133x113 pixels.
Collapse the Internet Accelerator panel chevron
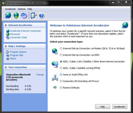pyautogui.click(x=6, y=25)
